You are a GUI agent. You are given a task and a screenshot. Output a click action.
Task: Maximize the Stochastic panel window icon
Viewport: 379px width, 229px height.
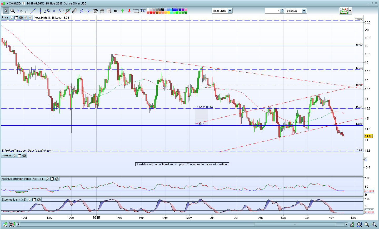(34, 200)
